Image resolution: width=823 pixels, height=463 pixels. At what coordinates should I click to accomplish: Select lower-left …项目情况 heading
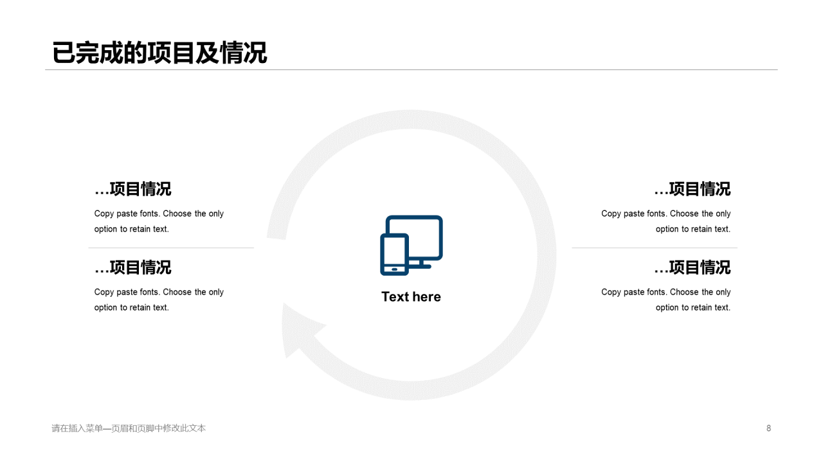(133, 268)
